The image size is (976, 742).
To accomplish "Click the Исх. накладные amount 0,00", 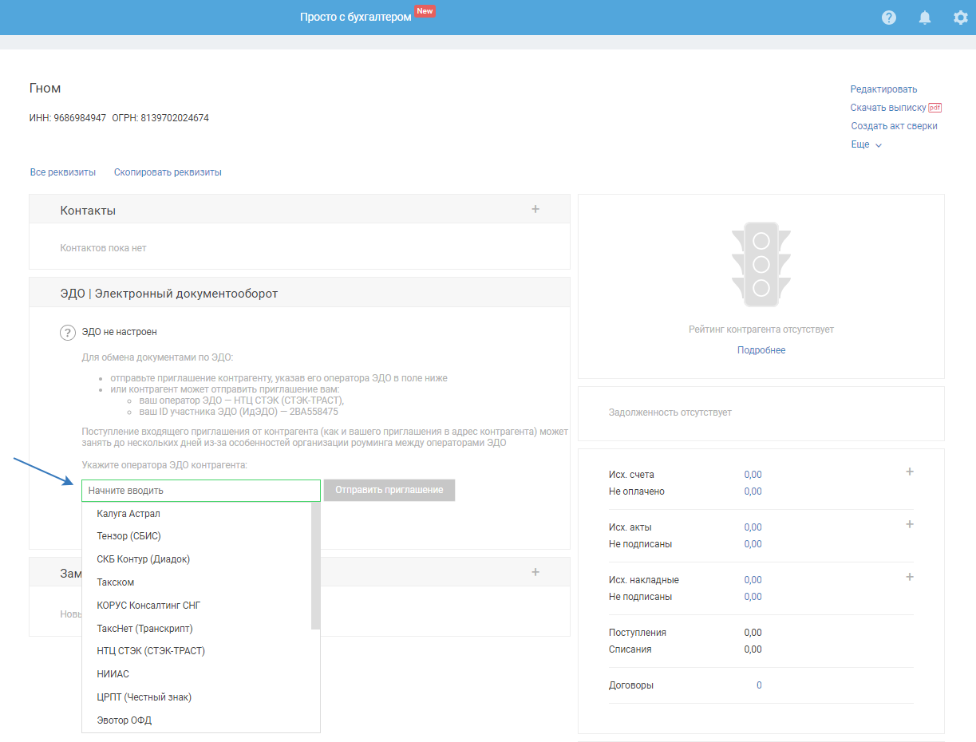I will [x=753, y=580].
